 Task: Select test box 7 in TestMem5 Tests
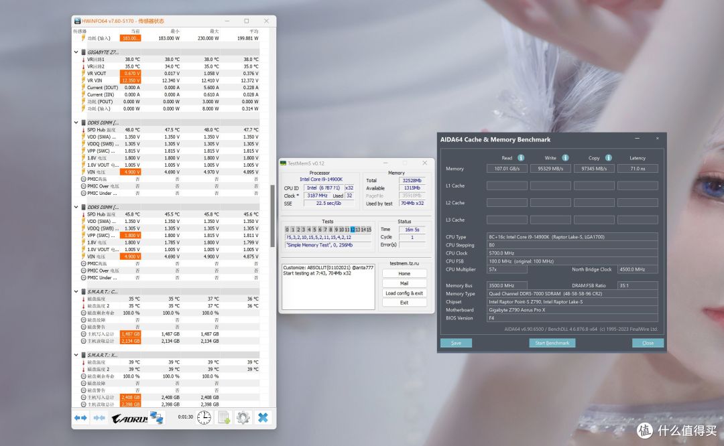[x=325, y=229]
